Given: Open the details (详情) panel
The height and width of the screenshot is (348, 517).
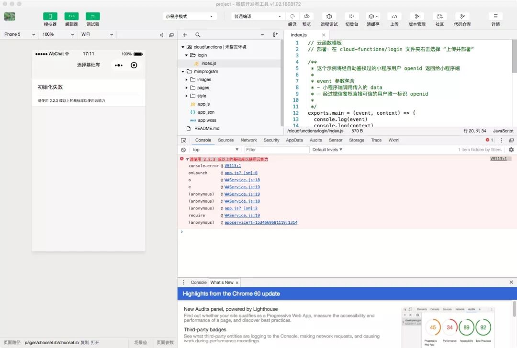Looking at the screenshot, I should (495, 16).
